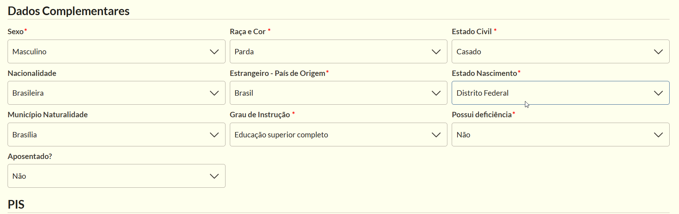
Task: Click the chevron arrow in Distrito Federal field
Action: pyautogui.click(x=658, y=93)
